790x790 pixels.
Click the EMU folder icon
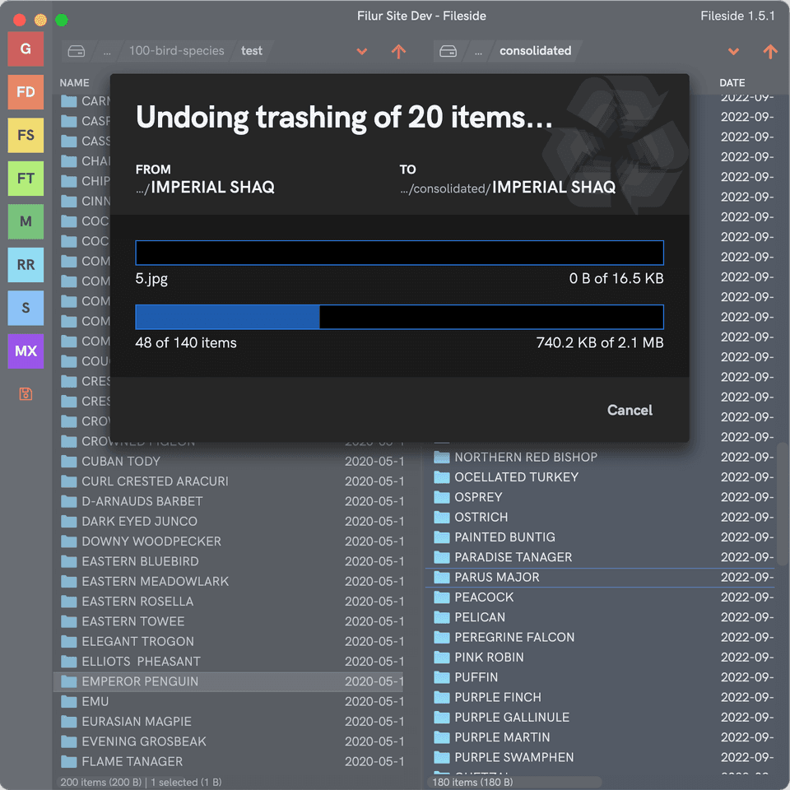68,701
